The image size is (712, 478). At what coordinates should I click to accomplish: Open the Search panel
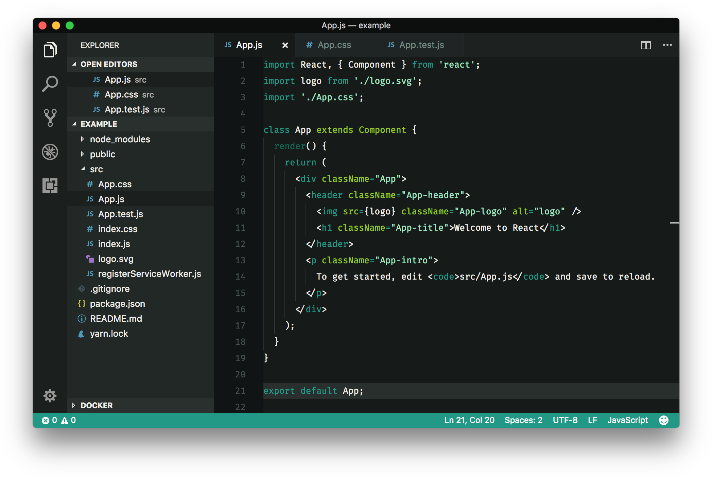[x=50, y=83]
